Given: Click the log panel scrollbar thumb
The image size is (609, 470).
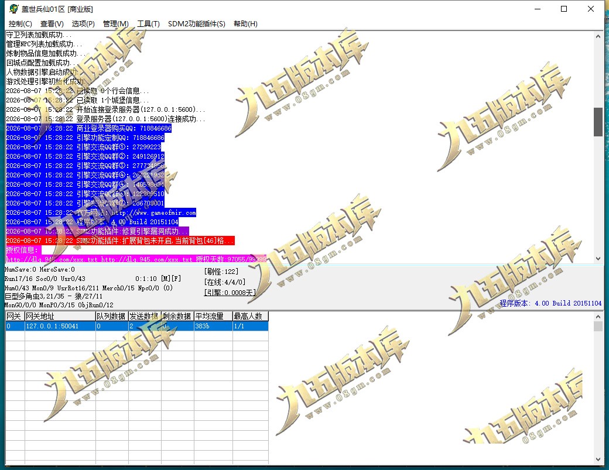Looking at the screenshot, I should [x=598, y=122].
